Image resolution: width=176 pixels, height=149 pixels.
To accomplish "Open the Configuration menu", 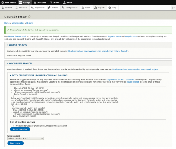I will pos(70,8).
